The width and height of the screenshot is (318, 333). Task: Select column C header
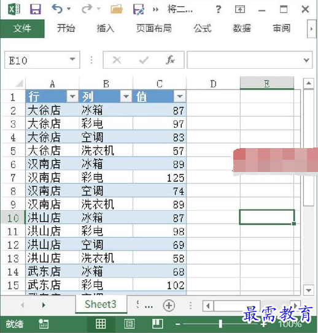[160, 84]
